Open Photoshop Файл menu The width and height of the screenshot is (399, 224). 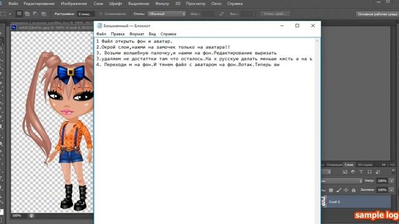click(x=13, y=4)
